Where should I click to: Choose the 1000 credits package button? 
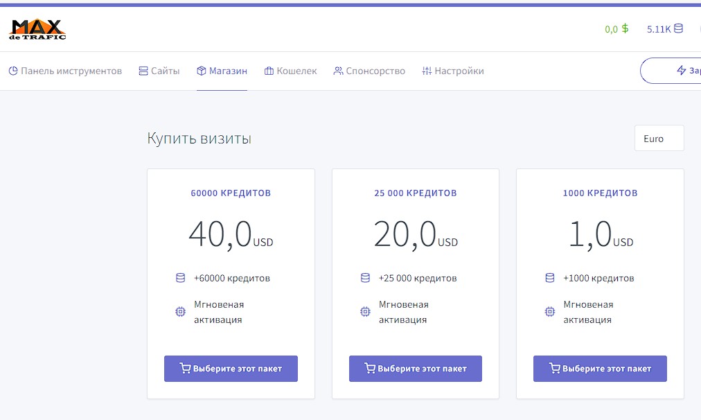pyautogui.click(x=600, y=369)
